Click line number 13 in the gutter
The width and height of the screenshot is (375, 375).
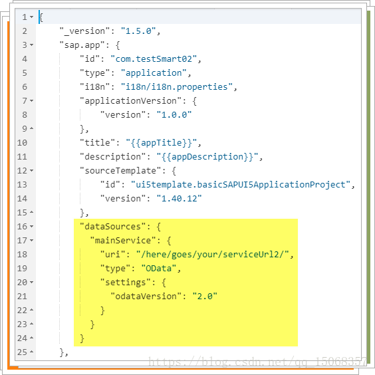click(x=22, y=185)
